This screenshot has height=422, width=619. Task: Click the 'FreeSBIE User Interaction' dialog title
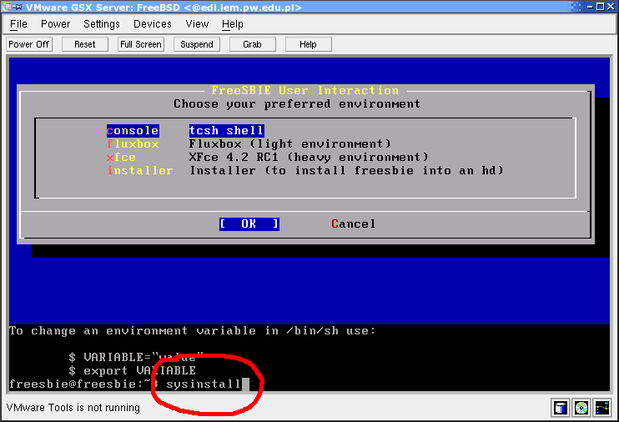304,90
